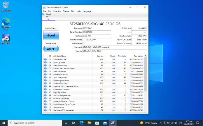Open the Theme menu
Viewport: 203px width, 126px height.
point(66,11)
